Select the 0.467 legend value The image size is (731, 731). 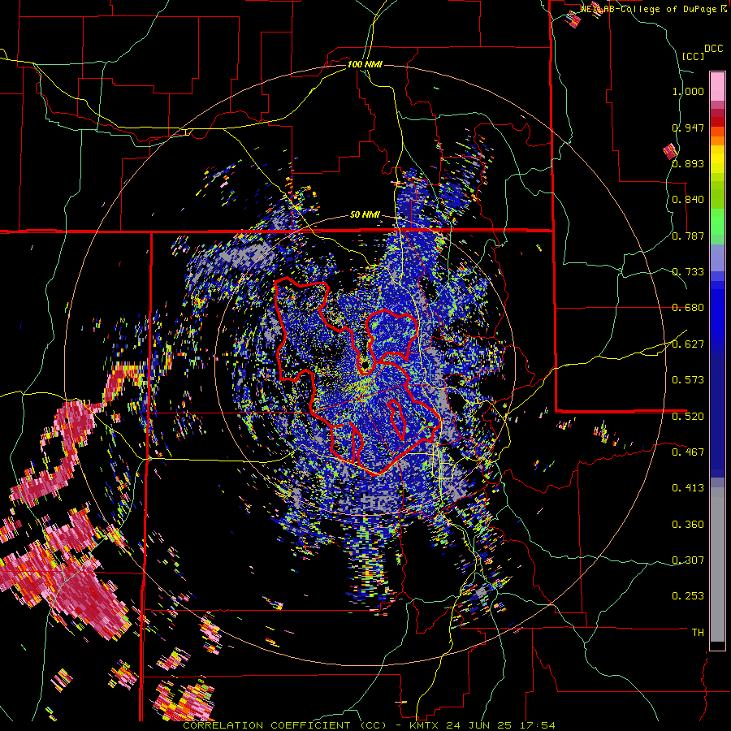[x=688, y=452]
